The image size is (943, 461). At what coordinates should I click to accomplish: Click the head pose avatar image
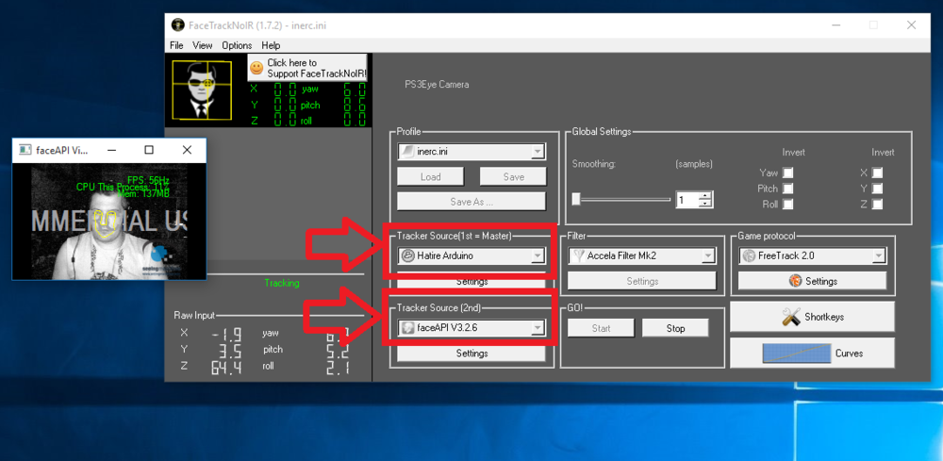click(202, 90)
